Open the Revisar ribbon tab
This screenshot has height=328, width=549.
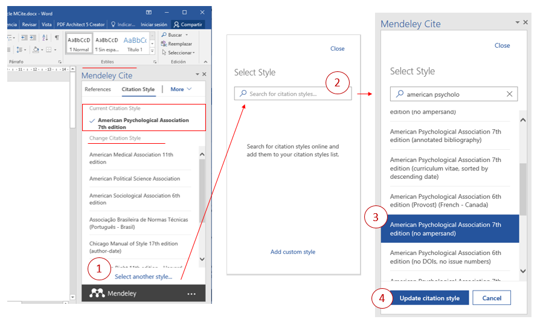(29, 25)
